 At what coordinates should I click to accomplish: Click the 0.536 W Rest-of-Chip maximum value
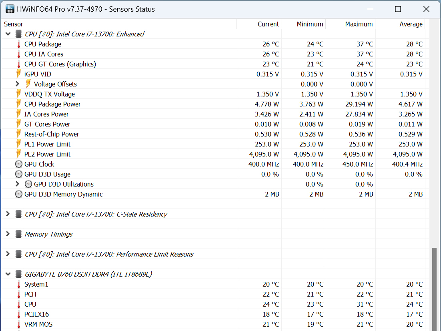tap(361, 134)
